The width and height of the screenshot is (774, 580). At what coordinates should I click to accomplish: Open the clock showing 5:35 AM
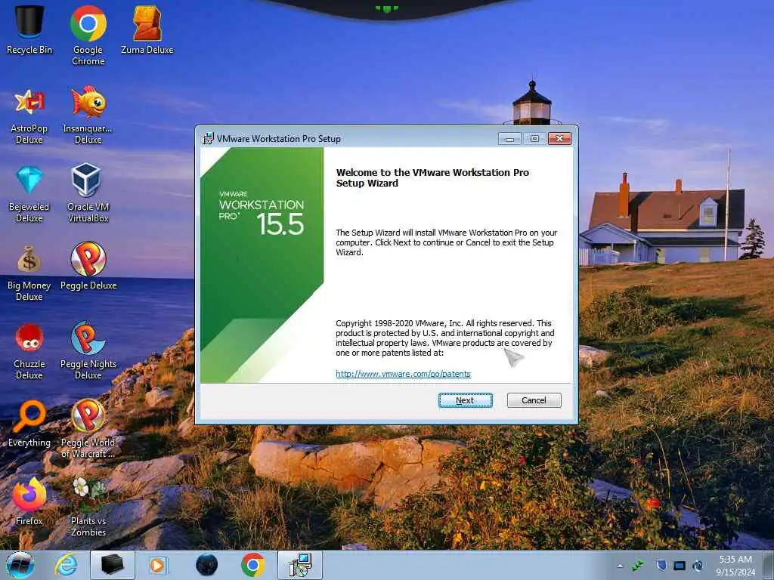735,566
